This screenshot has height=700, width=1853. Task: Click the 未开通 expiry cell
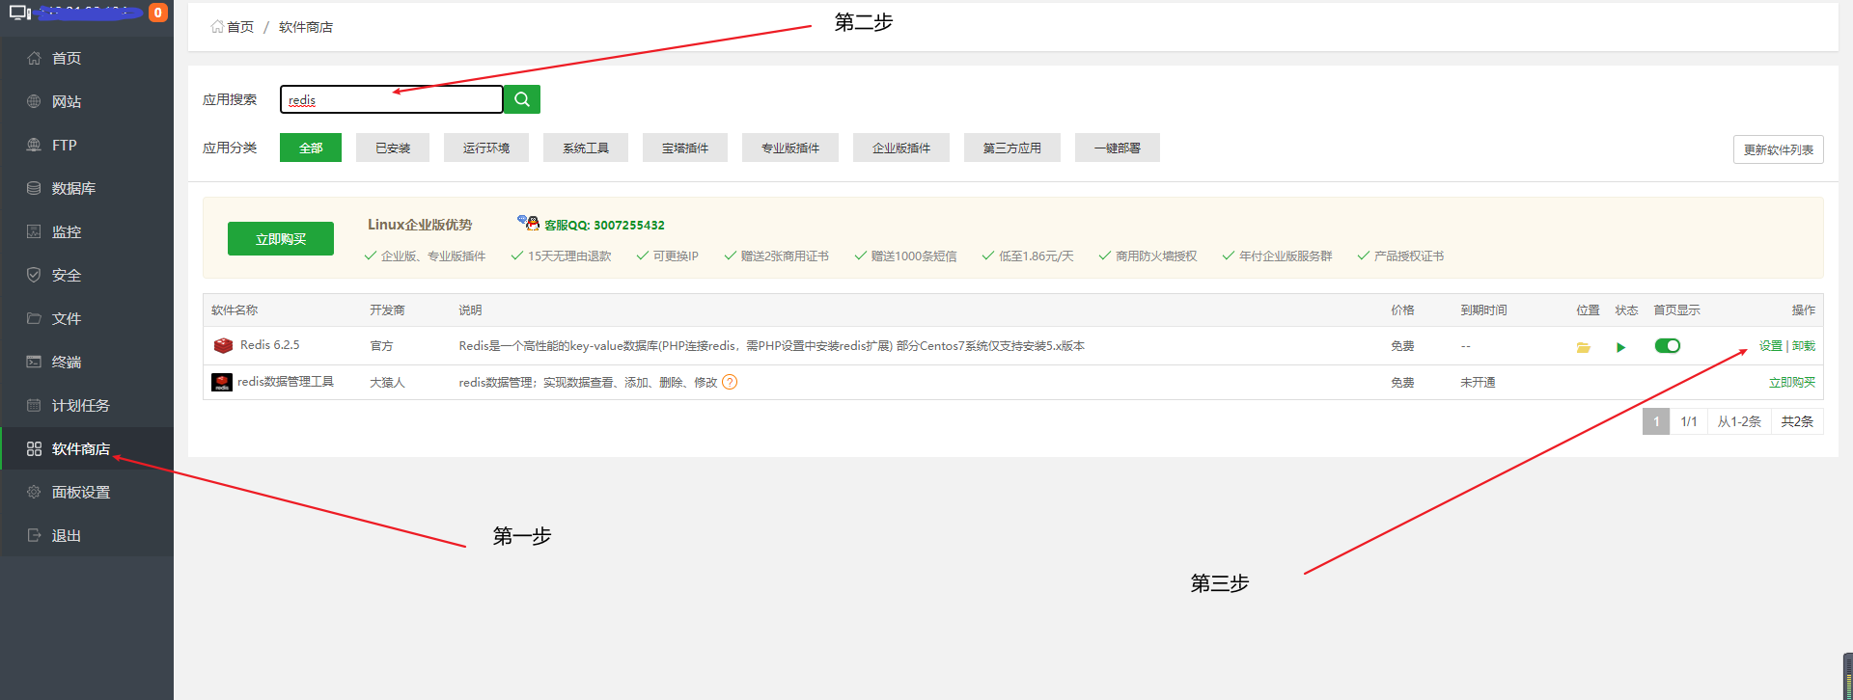point(1478,383)
